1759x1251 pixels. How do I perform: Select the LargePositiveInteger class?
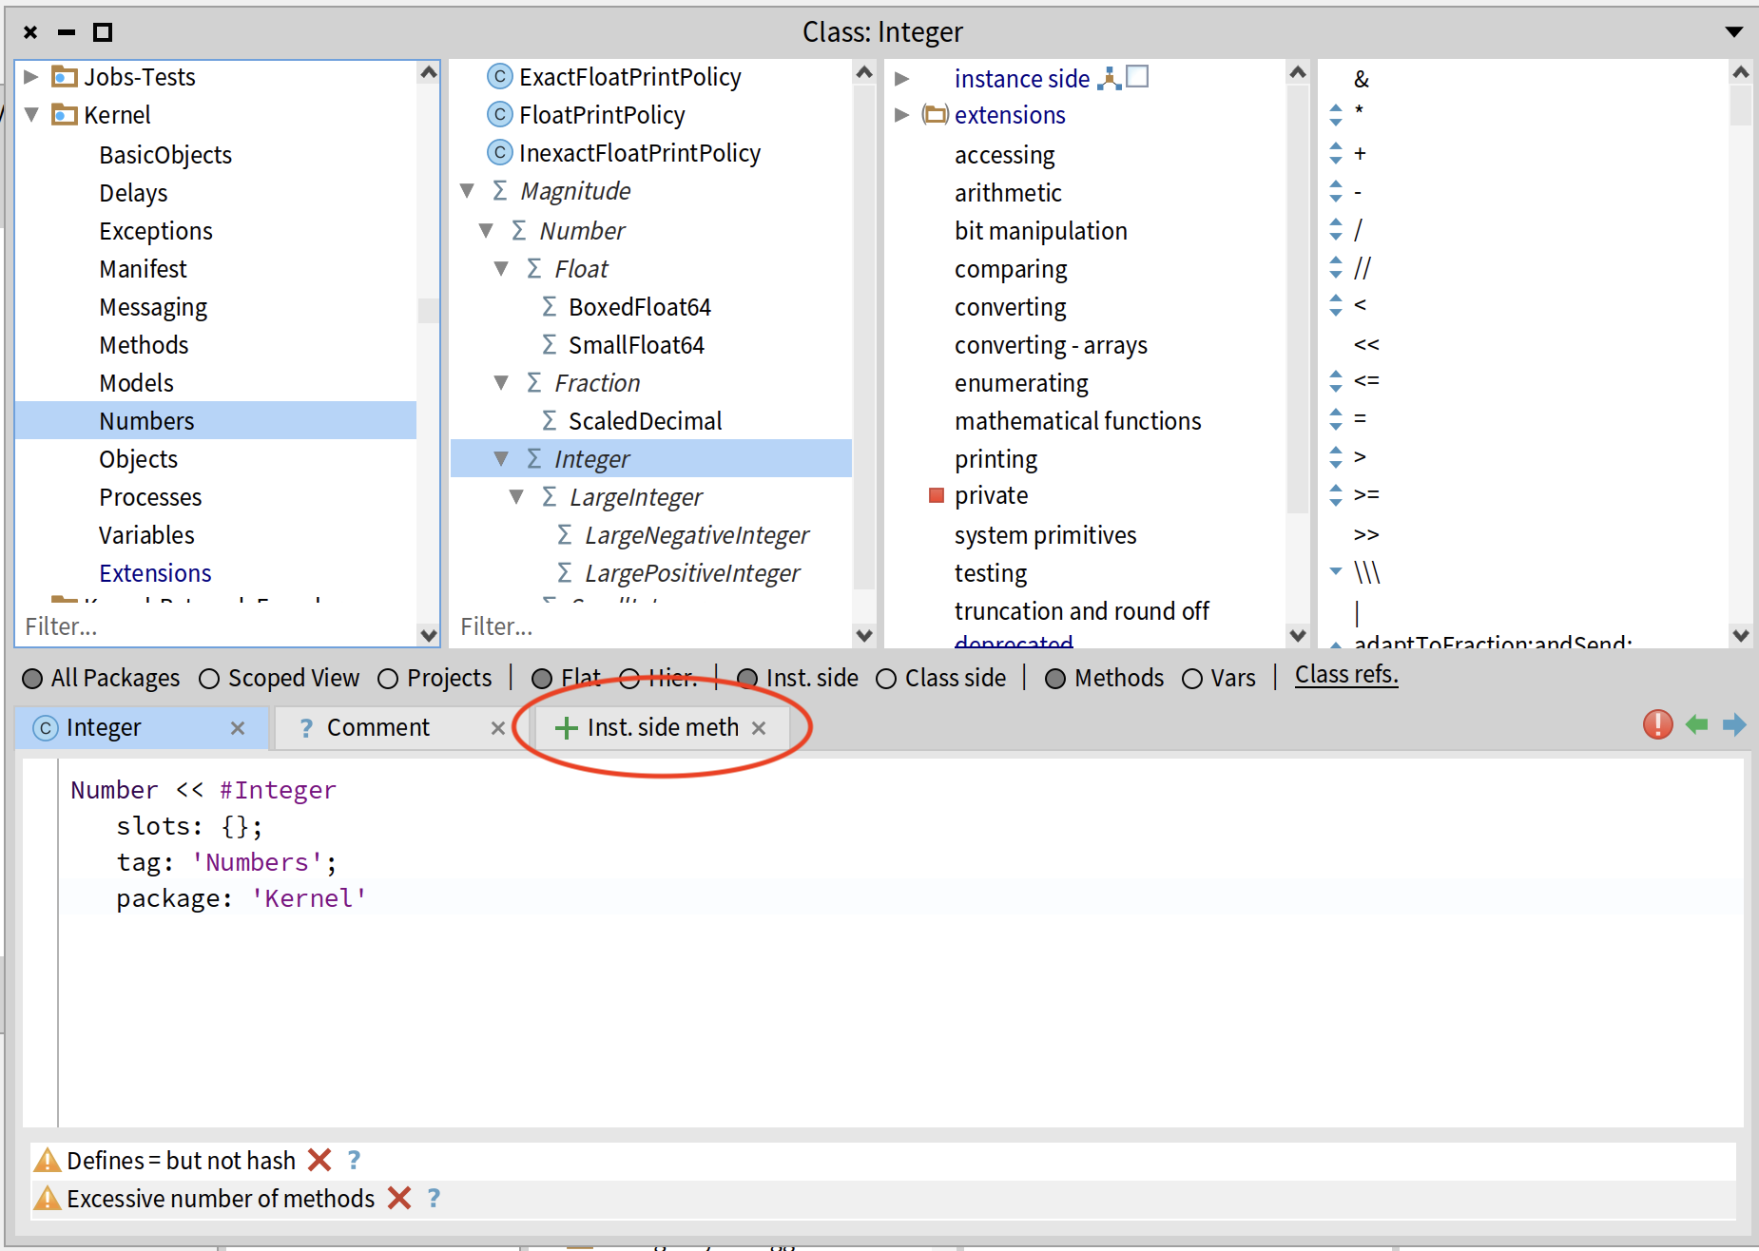point(692,573)
